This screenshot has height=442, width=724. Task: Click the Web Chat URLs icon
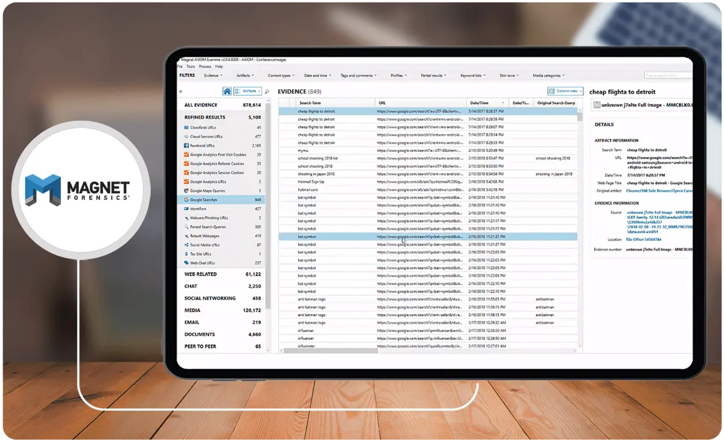point(186,264)
